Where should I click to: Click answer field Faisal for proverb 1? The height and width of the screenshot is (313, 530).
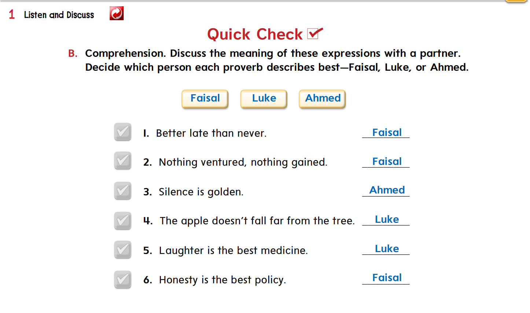pos(386,133)
